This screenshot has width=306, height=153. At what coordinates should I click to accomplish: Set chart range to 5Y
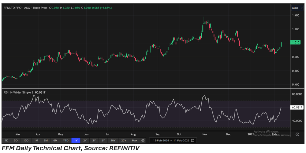pos(103,140)
